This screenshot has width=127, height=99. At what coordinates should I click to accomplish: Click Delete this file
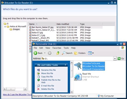coord(47,89)
